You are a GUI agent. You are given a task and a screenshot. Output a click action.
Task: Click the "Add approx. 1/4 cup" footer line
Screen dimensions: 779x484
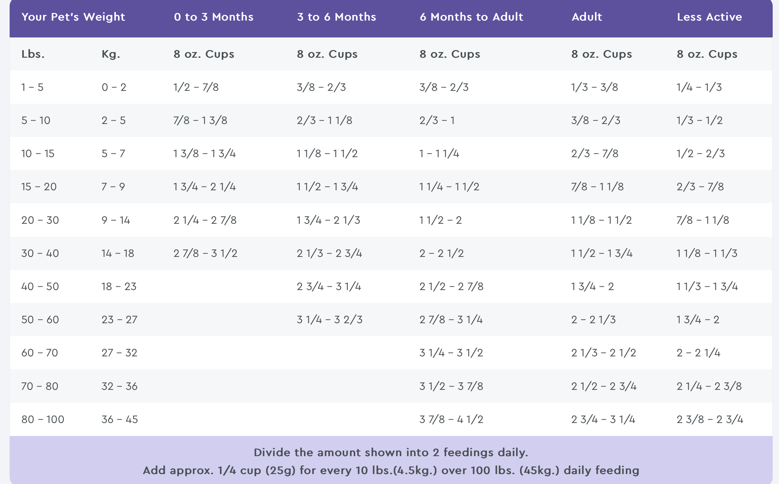[391, 470]
